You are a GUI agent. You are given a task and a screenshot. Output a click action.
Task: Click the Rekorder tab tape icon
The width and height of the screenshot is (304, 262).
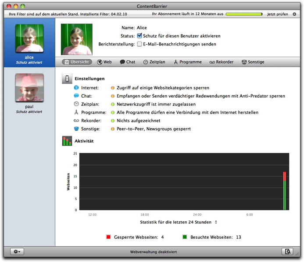pyautogui.click(x=212, y=62)
